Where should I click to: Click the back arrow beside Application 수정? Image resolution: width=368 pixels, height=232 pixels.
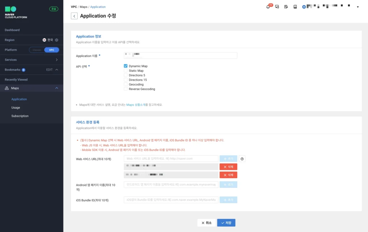pyautogui.click(x=74, y=16)
